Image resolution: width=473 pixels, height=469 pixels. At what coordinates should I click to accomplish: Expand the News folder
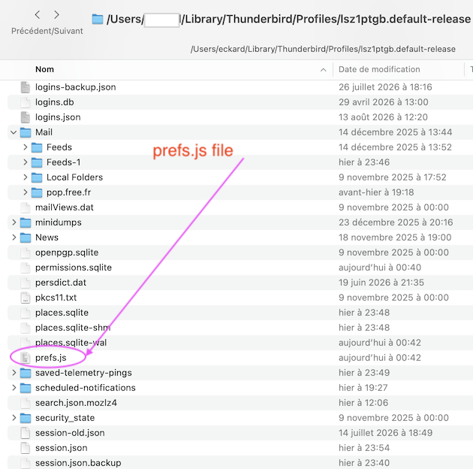14,238
